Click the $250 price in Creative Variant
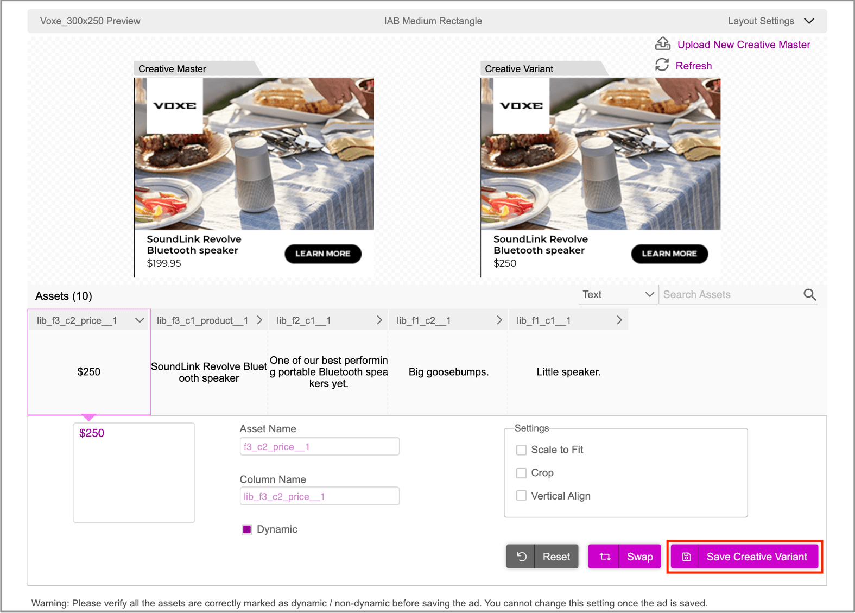The image size is (855, 613). (x=505, y=263)
